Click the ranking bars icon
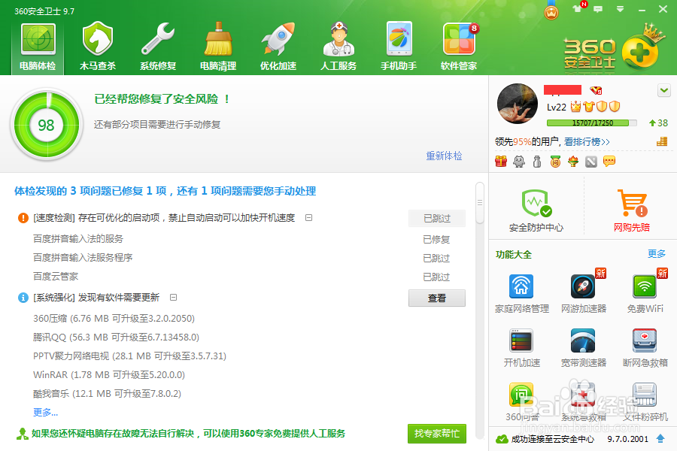Screen dimensions: 677x451 pyautogui.click(x=662, y=141)
